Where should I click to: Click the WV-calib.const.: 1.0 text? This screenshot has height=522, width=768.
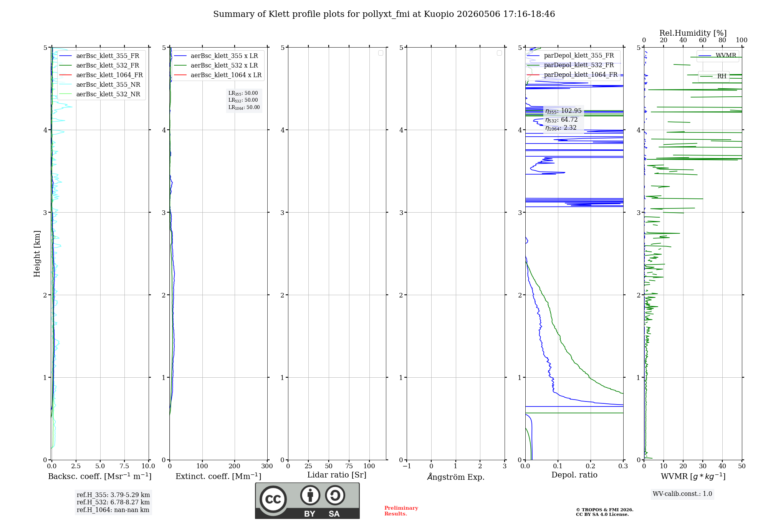coord(682,494)
